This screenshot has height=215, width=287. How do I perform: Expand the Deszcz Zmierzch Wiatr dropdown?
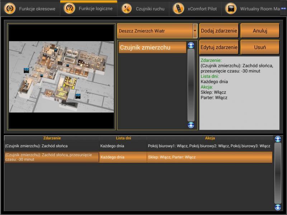click(x=157, y=31)
